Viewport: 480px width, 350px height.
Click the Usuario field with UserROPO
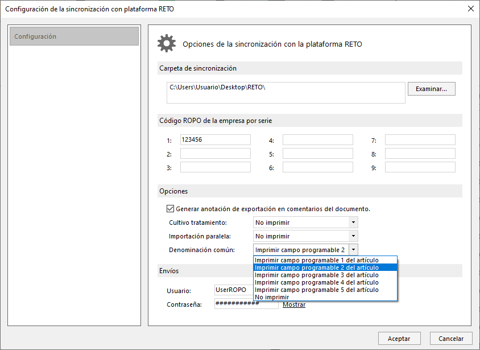(x=234, y=290)
